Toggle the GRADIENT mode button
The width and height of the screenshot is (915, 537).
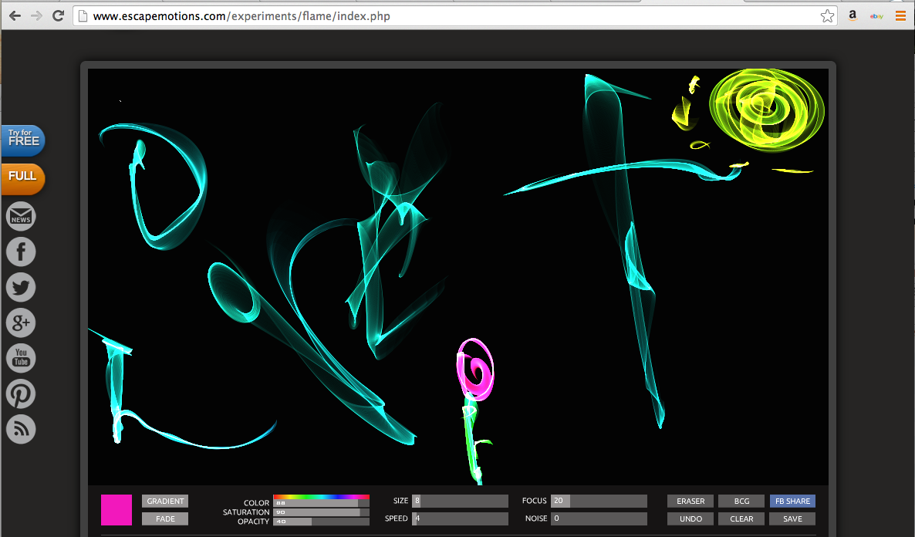point(165,502)
